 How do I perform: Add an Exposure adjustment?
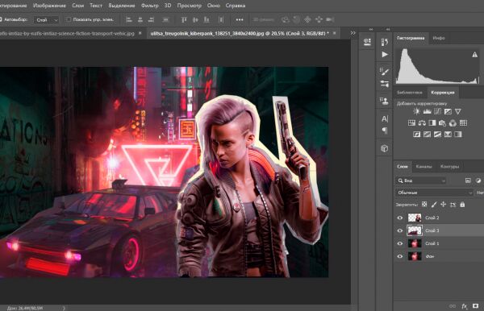pos(448,111)
